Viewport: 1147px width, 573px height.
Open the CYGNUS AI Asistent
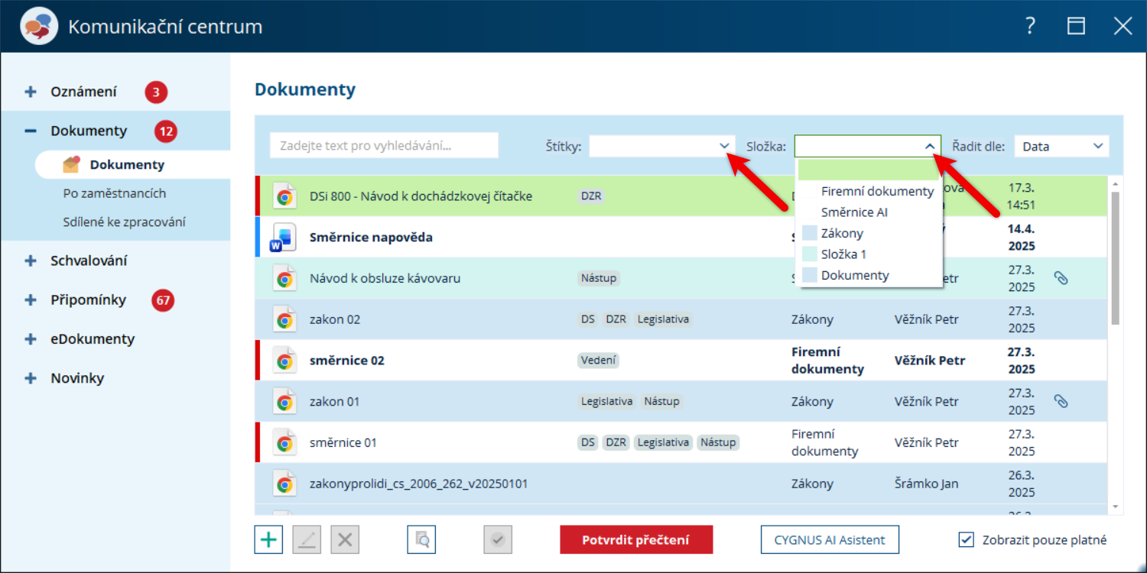coord(830,539)
